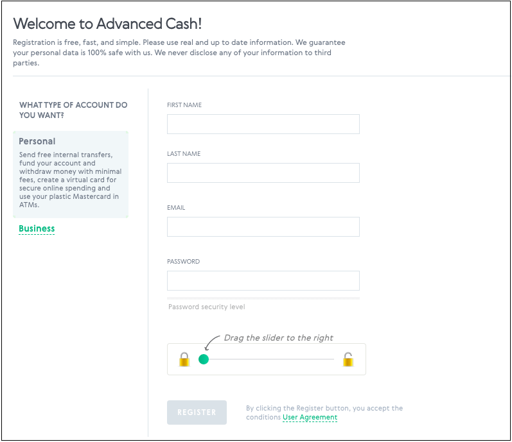The width and height of the screenshot is (512, 442).
Task: Click into the Email field
Action: (263, 226)
